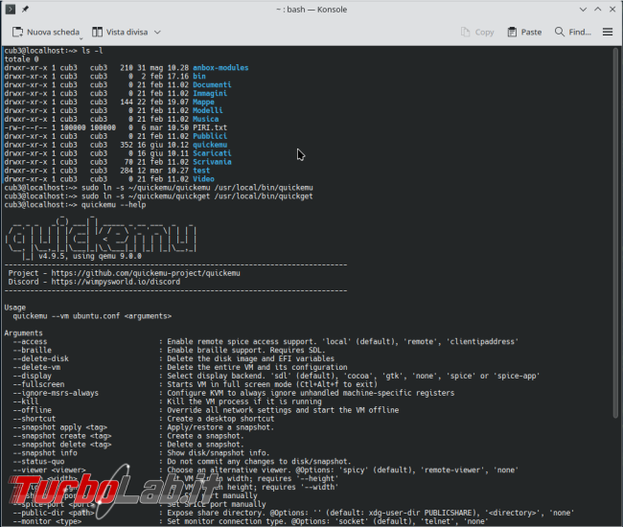Screen dimensions: 623x527
Task: Click the --braille argument
Action: pyautogui.click(x=33, y=351)
